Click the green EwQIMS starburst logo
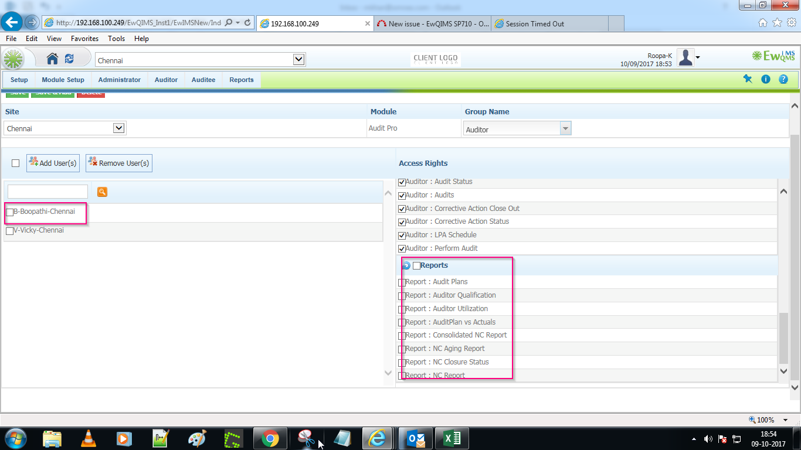The image size is (801, 450). point(13,59)
